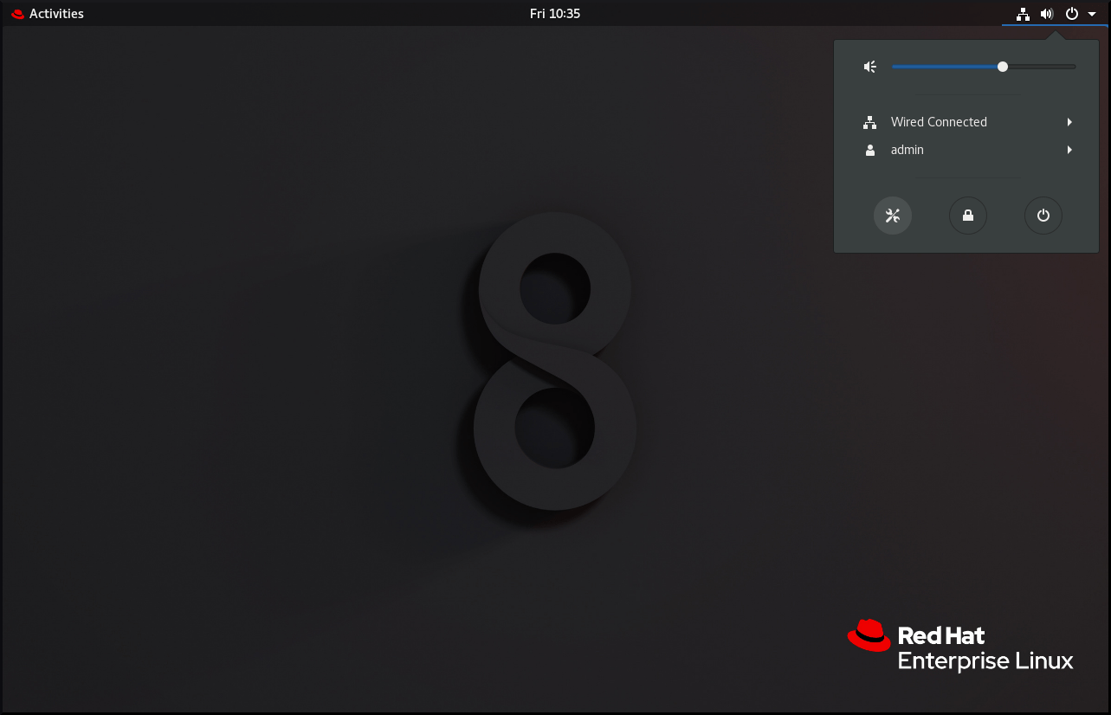Mute audio with the speaker icon beside slider
1111x715 pixels.
point(869,66)
